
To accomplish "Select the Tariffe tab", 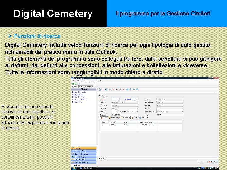I will (x=135, y=118).
